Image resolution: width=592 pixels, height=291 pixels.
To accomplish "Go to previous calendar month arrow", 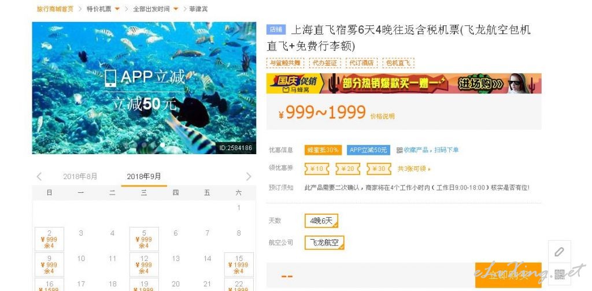I will point(39,177).
